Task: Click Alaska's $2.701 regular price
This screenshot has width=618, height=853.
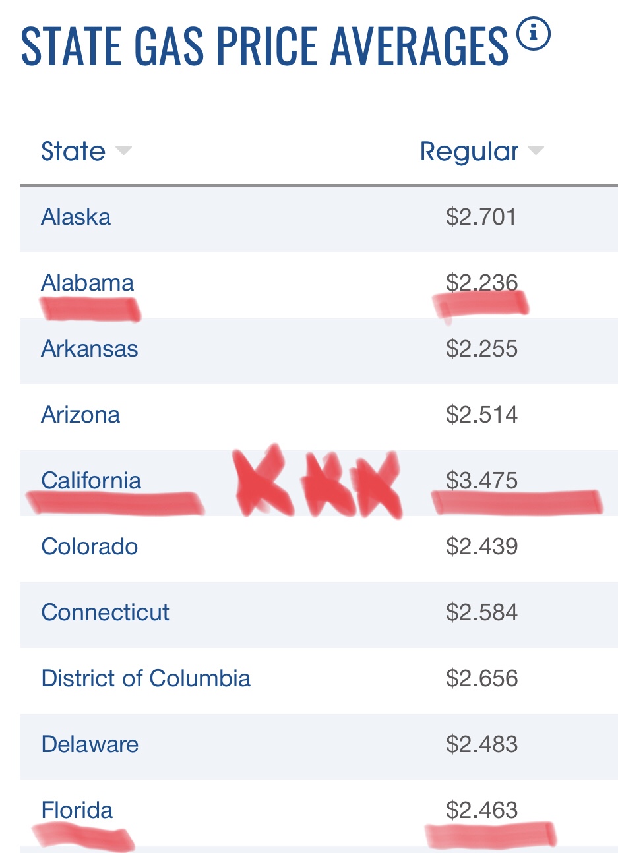Action: [481, 217]
